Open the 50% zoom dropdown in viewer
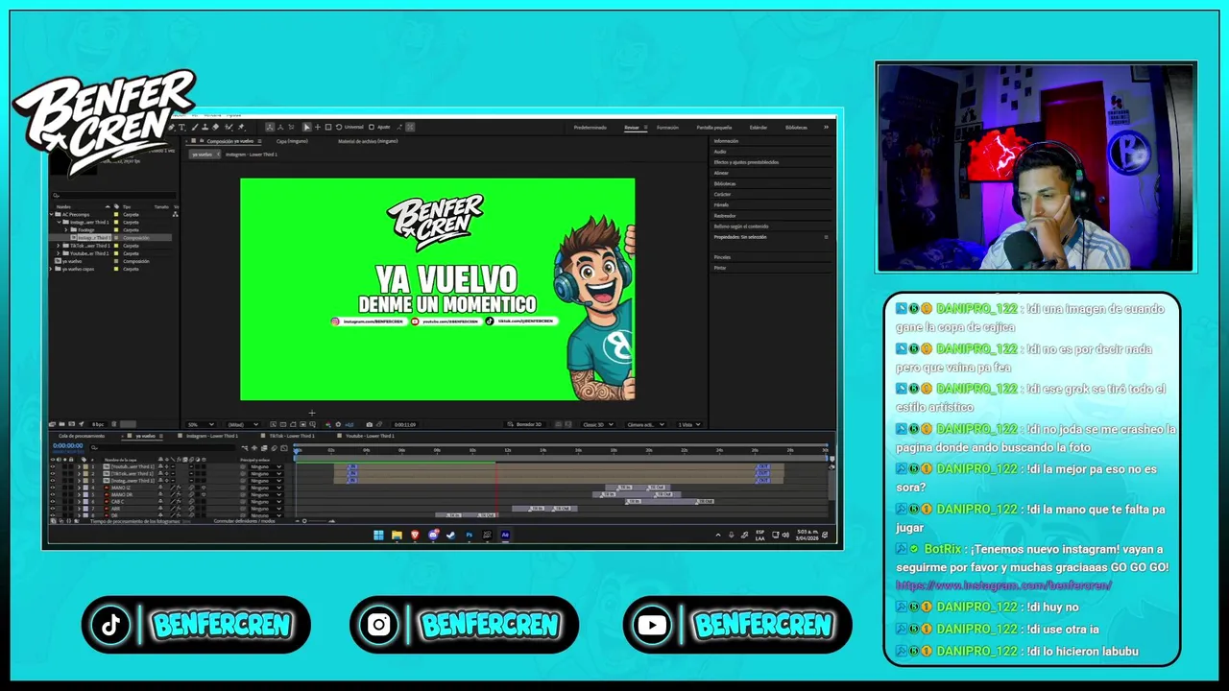Image resolution: width=1229 pixels, height=691 pixels. pyautogui.click(x=200, y=424)
